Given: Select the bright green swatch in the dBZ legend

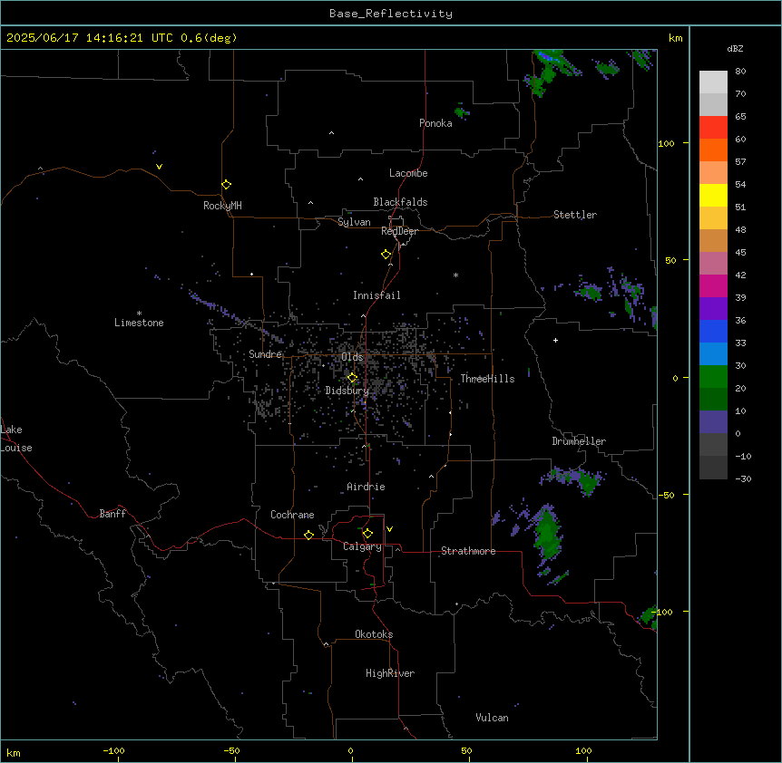Looking at the screenshot, I should tap(713, 377).
